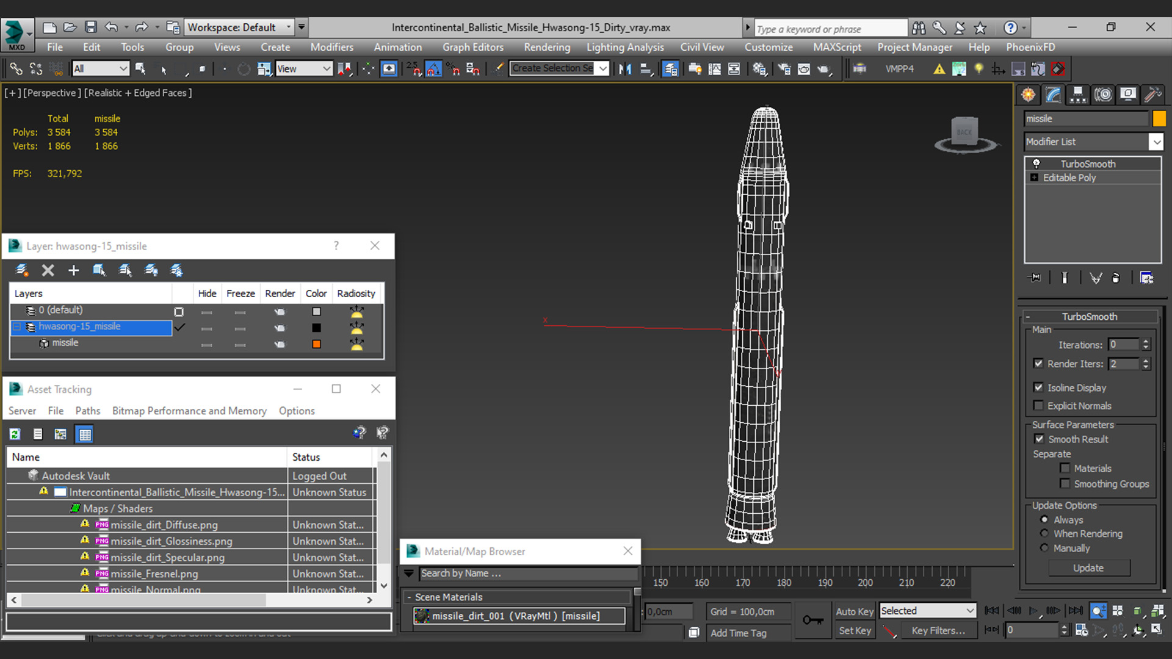Enable Separate by Materials checkbox
Image resolution: width=1172 pixels, height=659 pixels.
tap(1065, 468)
